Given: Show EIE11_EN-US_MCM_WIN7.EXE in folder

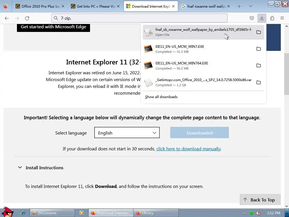Looking at the screenshot, I should coord(259,49).
